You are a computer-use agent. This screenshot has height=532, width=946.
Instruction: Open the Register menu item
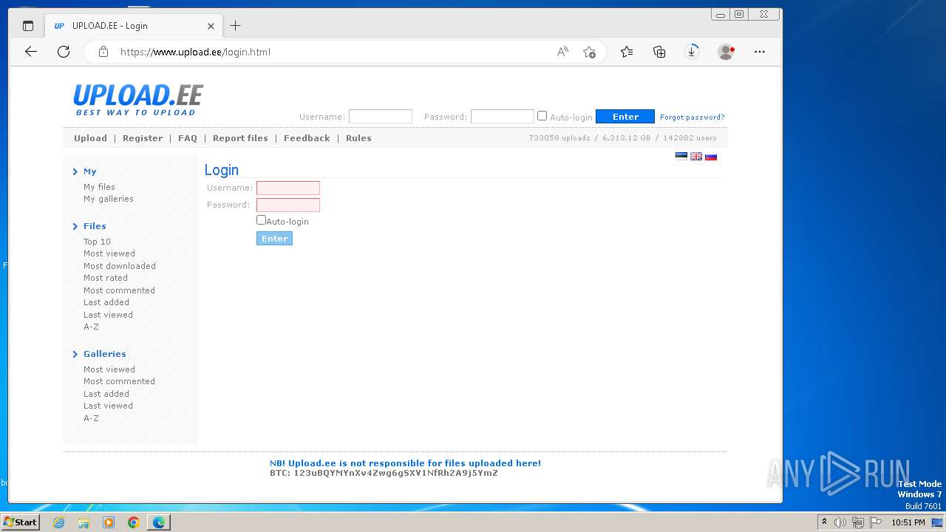[x=143, y=138]
